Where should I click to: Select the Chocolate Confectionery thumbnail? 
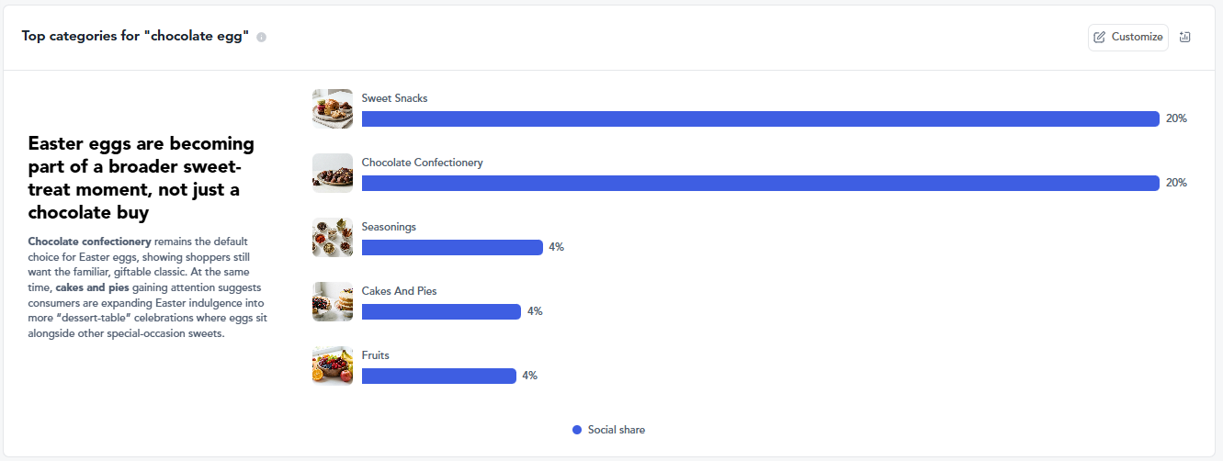point(333,173)
